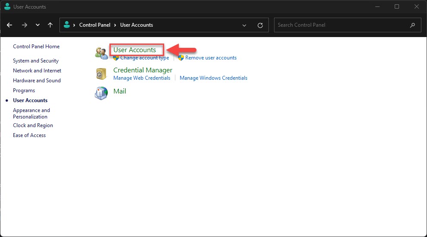
Task: Open the User Accounts heading link
Action: [134, 50]
